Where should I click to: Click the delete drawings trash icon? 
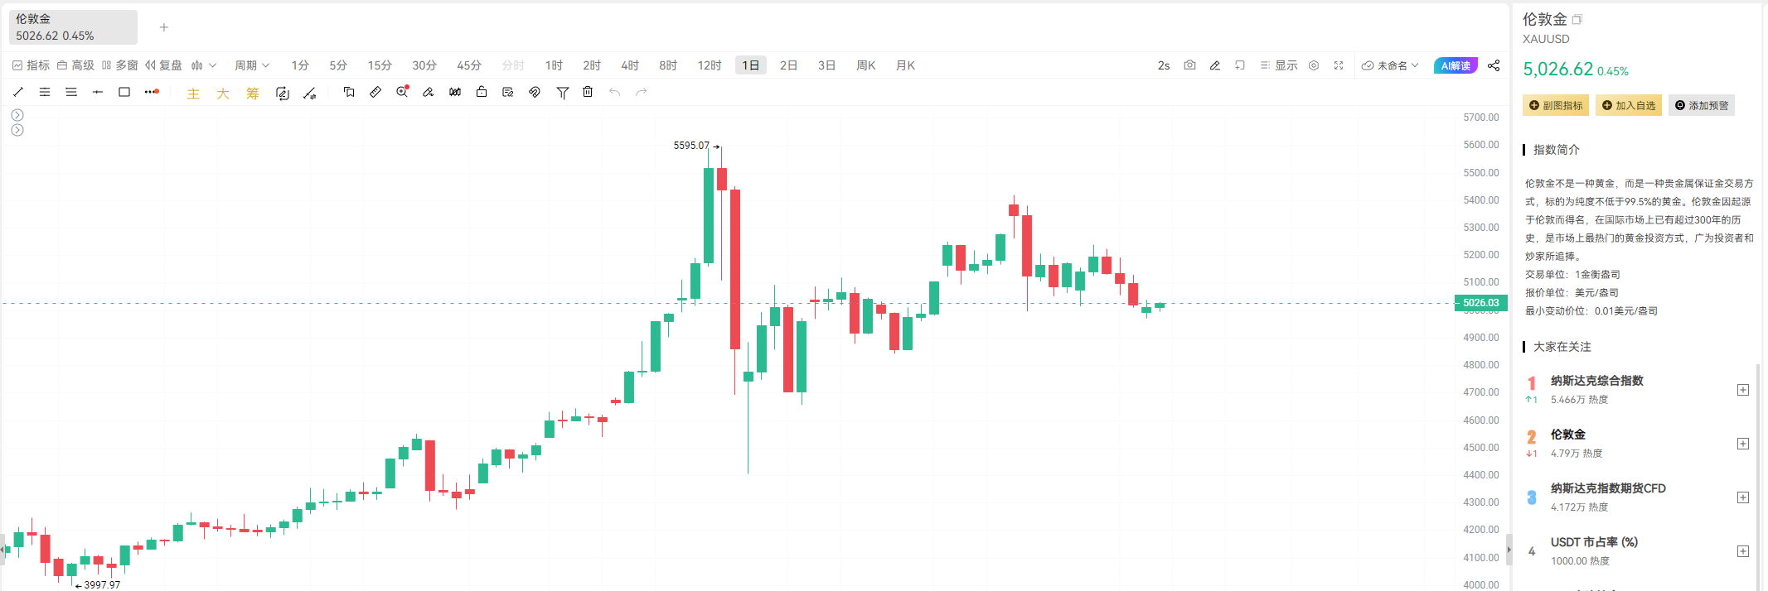[x=588, y=93]
